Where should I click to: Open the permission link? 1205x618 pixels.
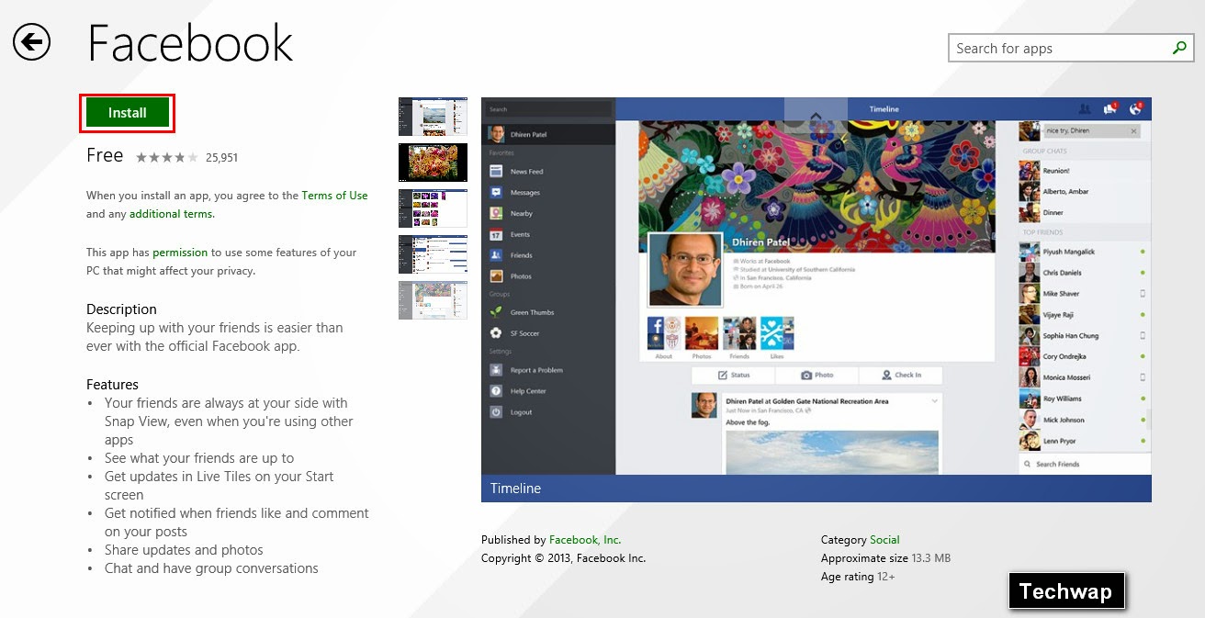pos(180,253)
